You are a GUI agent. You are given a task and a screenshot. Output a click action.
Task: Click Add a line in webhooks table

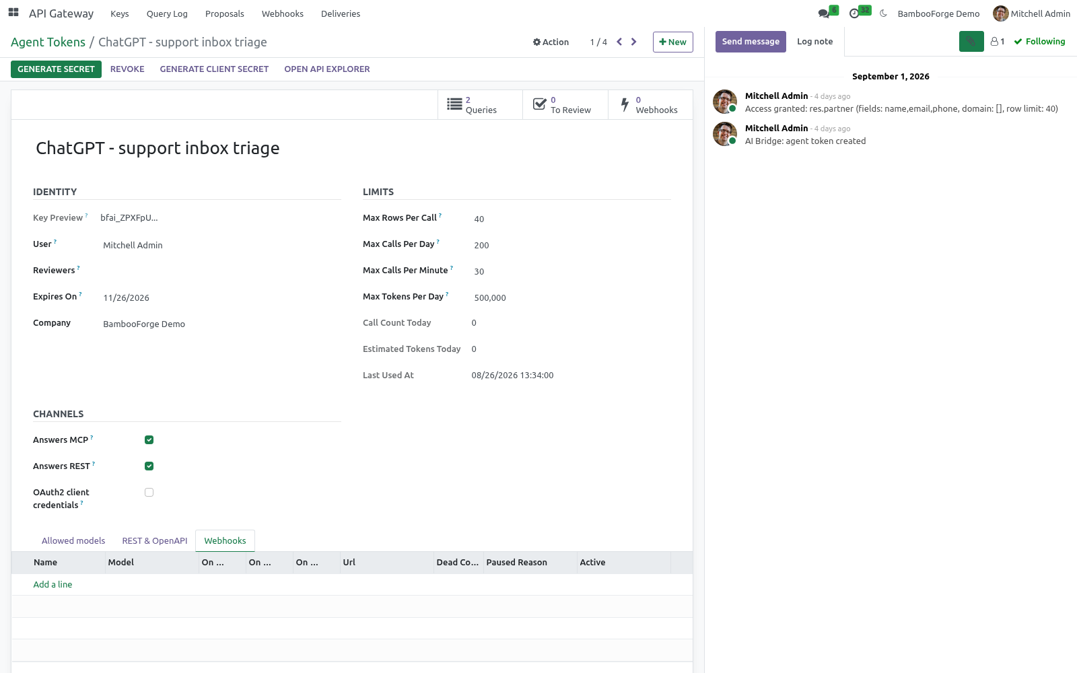(53, 584)
